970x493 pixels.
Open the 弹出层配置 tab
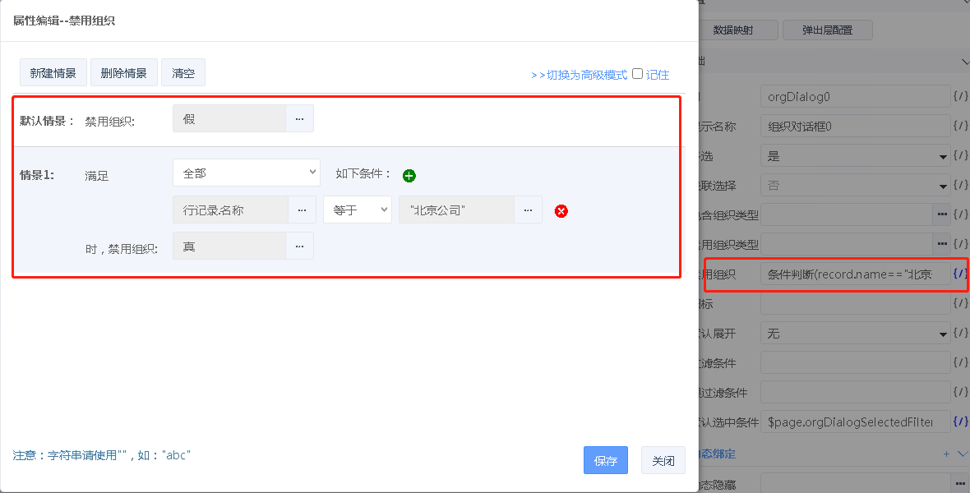click(x=827, y=30)
